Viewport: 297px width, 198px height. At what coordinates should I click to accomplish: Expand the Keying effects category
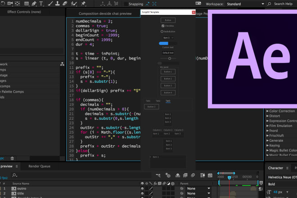click(x=267, y=145)
